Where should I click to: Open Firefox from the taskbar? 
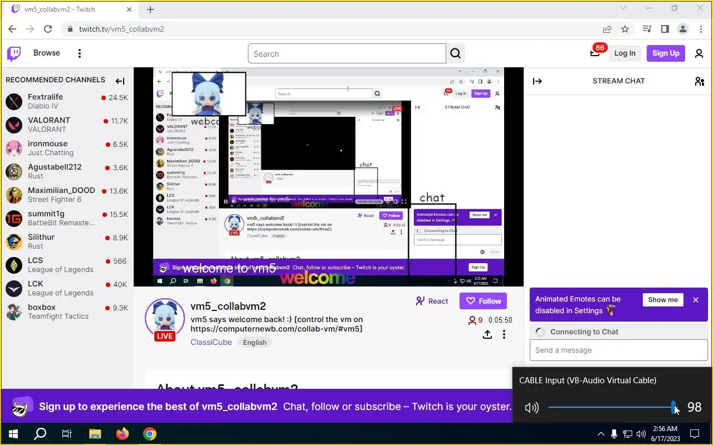(x=122, y=434)
